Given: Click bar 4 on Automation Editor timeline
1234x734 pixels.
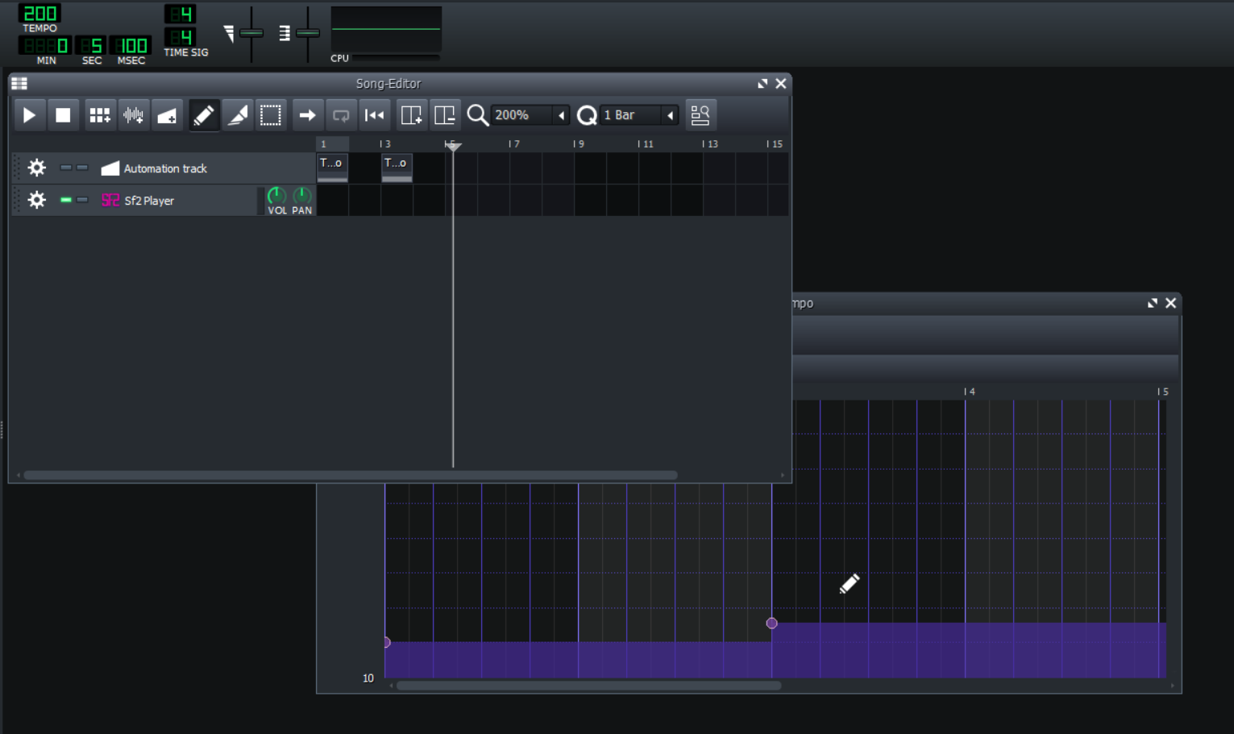Looking at the screenshot, I should point(970,392).
